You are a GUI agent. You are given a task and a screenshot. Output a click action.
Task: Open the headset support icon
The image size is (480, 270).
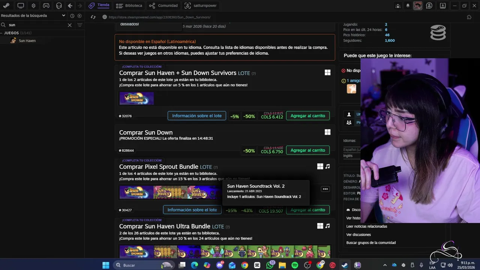point(59,6)
